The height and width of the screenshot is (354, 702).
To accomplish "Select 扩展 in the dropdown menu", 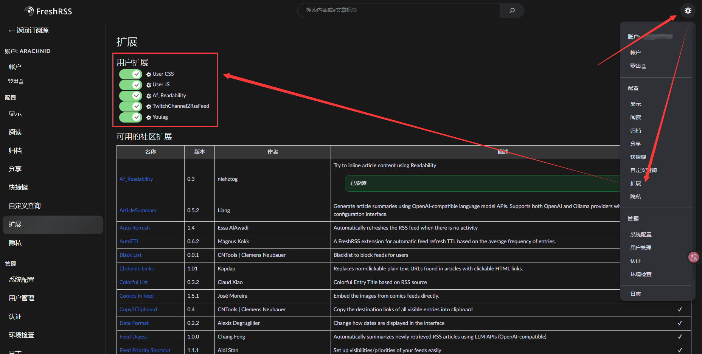I will 635,183.
